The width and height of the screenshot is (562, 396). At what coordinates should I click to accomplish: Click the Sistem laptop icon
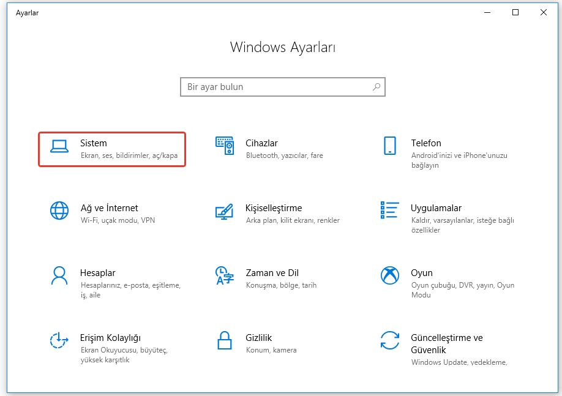point(59,146)
